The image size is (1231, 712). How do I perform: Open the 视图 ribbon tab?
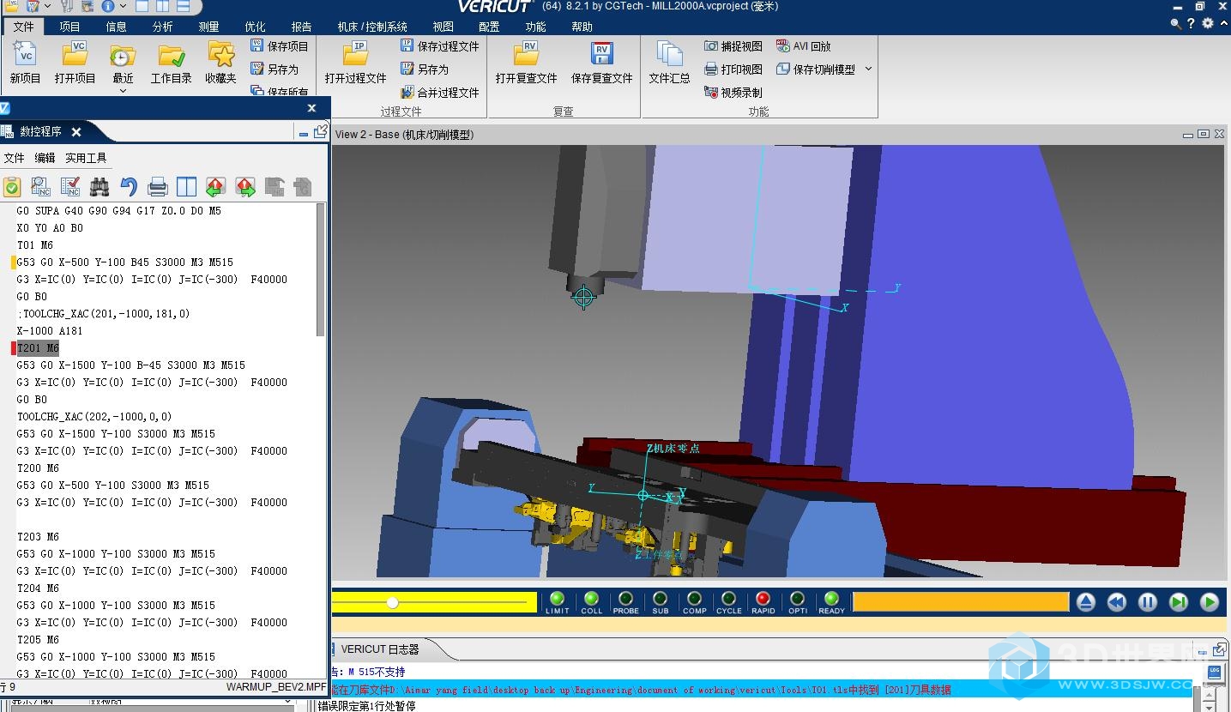[x=443, y=27]
